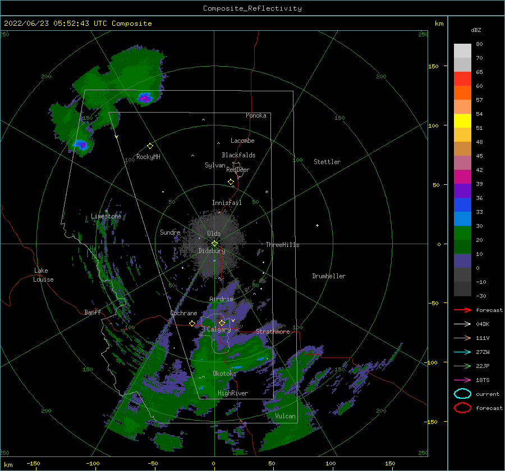Click the Olds label
Viewport: 505px width, 471px height.
tap(214, 234)
